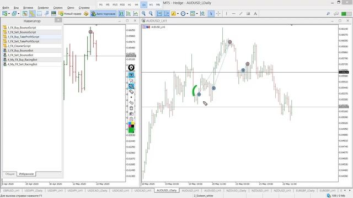
Task: Select the W1 timeframe button
Action: pos(151,4)
